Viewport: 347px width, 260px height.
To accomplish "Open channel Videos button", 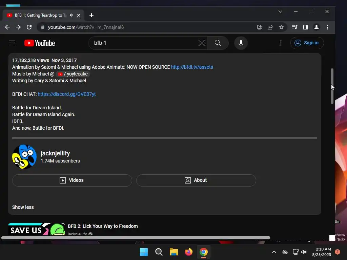I will (x=72, y=180).
